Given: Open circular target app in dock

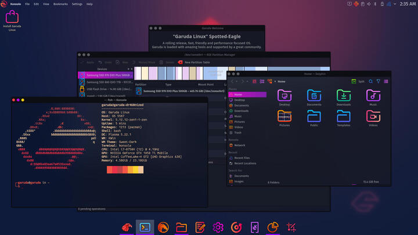Looking at the screenshot, I should pyautogui.click(x=236, y=227).
